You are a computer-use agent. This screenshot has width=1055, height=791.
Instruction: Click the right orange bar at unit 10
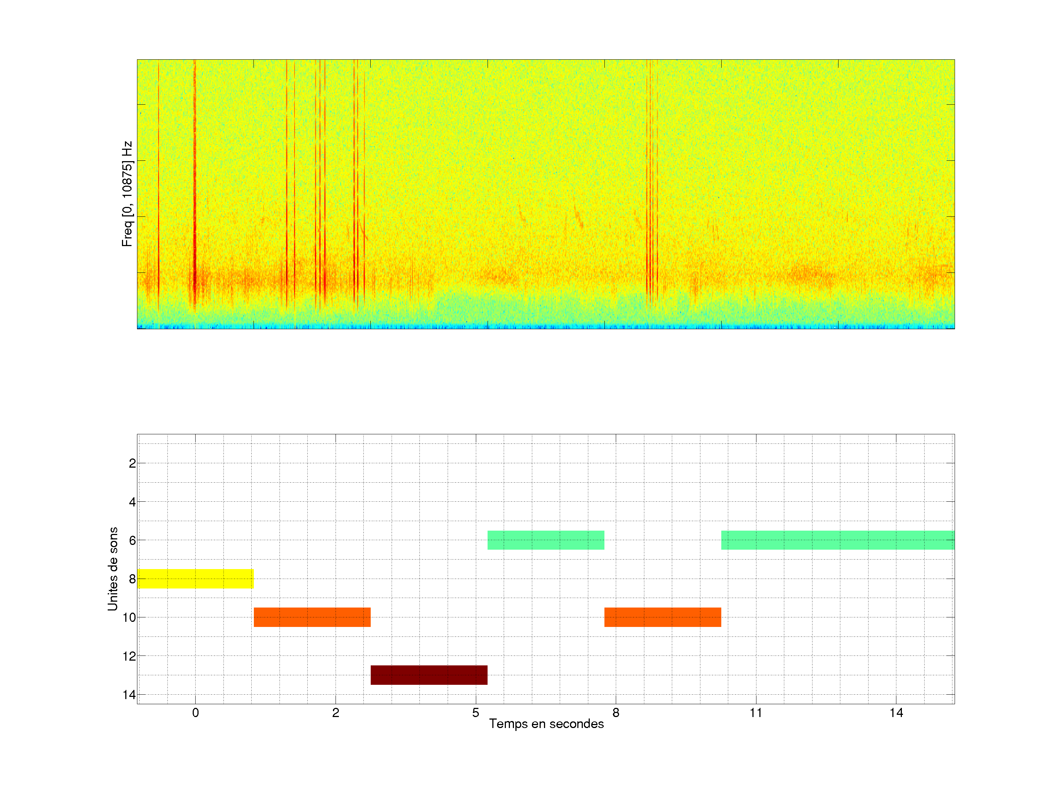coord(662,617)
